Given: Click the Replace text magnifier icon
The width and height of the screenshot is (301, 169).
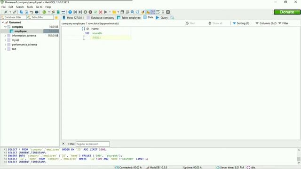Looking at the screenshot, I should [138, 12].
